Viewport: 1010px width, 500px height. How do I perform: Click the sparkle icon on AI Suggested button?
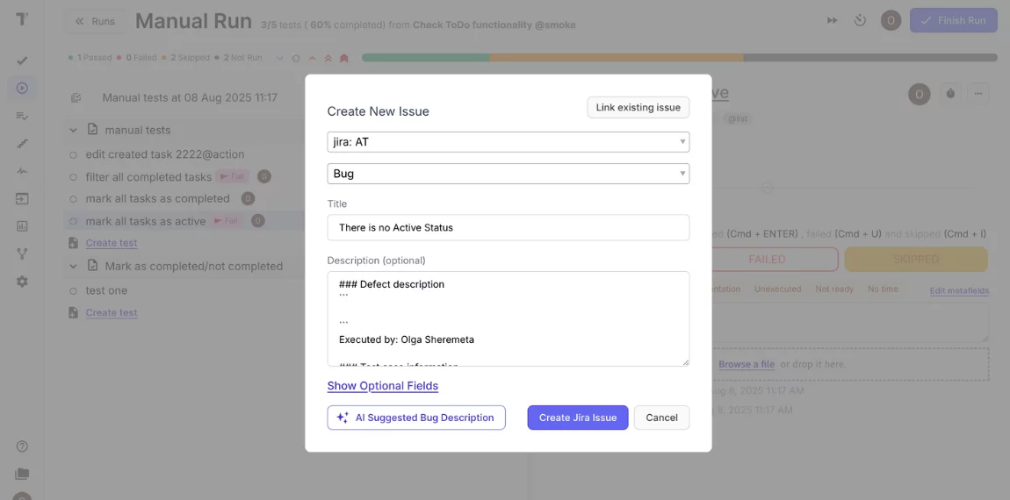tap(343, 418)
